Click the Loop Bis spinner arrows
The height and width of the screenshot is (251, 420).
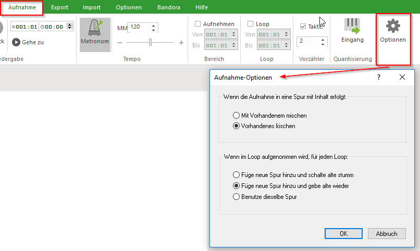click(286, 45)
